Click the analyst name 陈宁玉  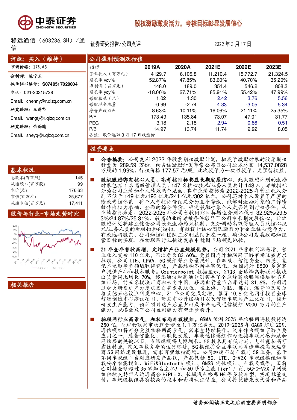point(35,76)
